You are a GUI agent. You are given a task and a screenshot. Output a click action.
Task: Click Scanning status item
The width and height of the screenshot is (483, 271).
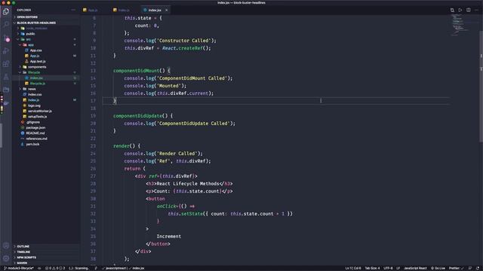pos(79,268)
